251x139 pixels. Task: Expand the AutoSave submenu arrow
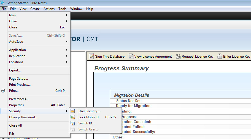point(67,42)
